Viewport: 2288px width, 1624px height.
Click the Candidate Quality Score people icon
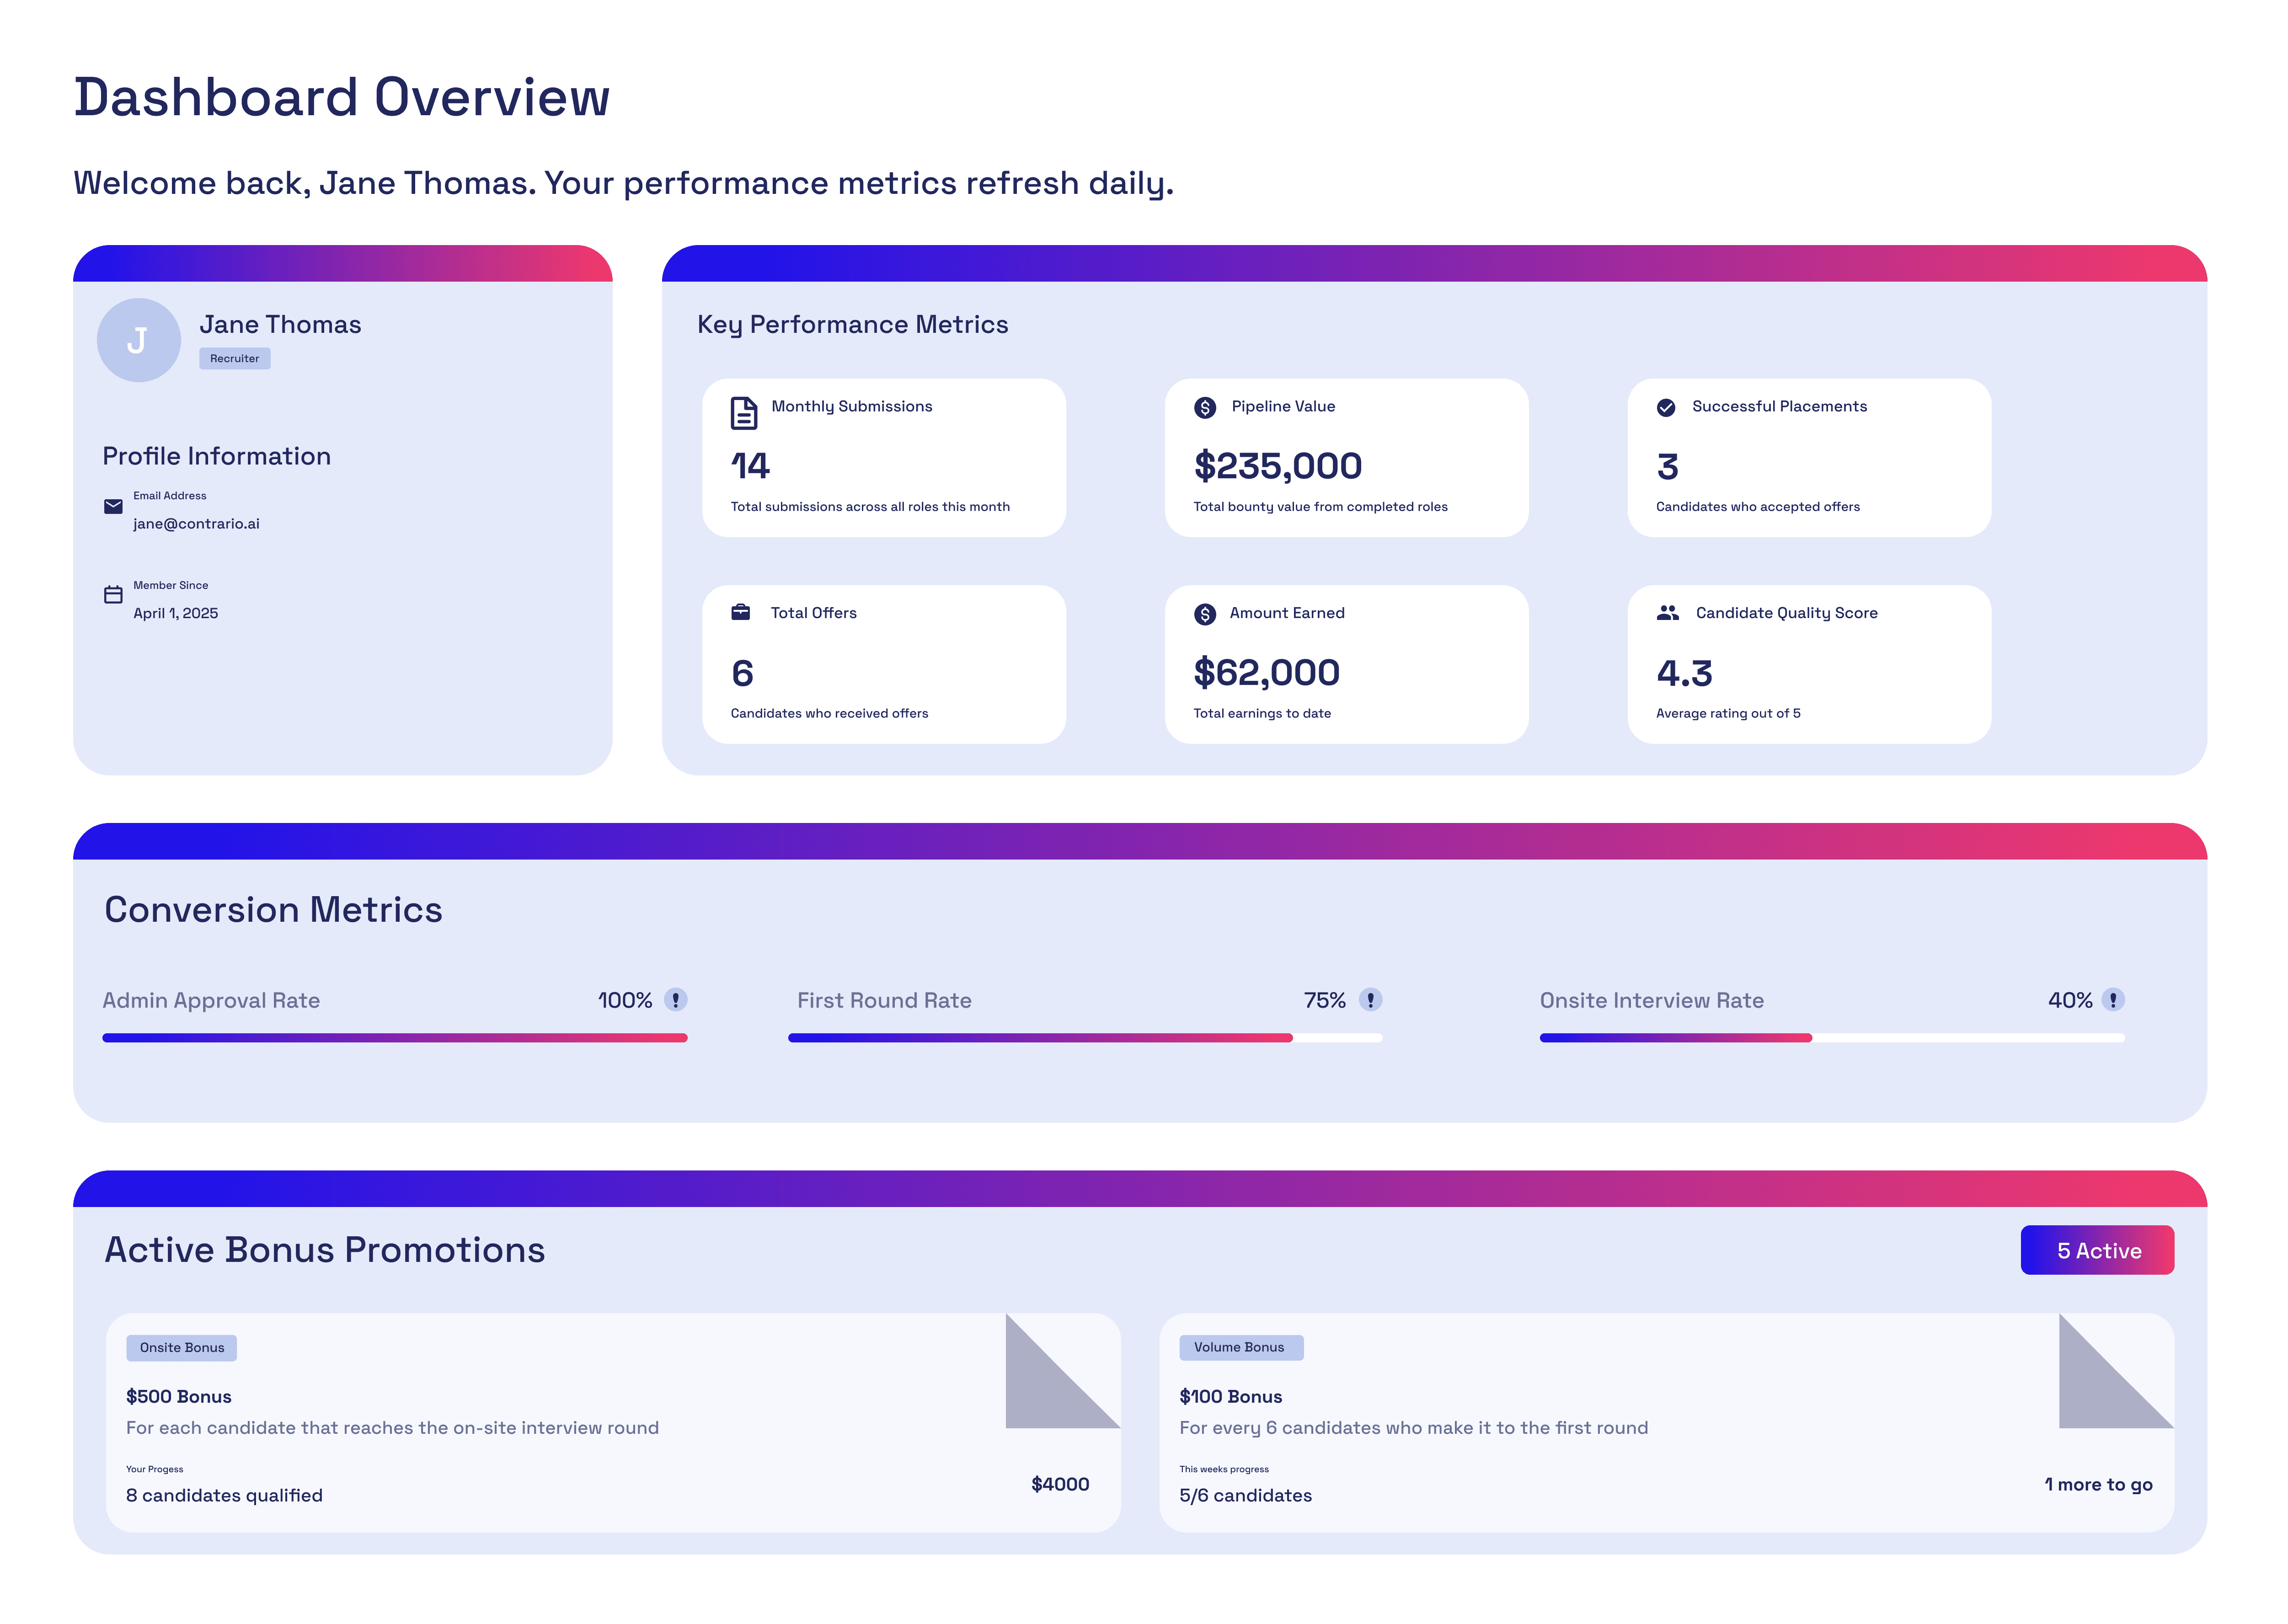coord(1667,612)
